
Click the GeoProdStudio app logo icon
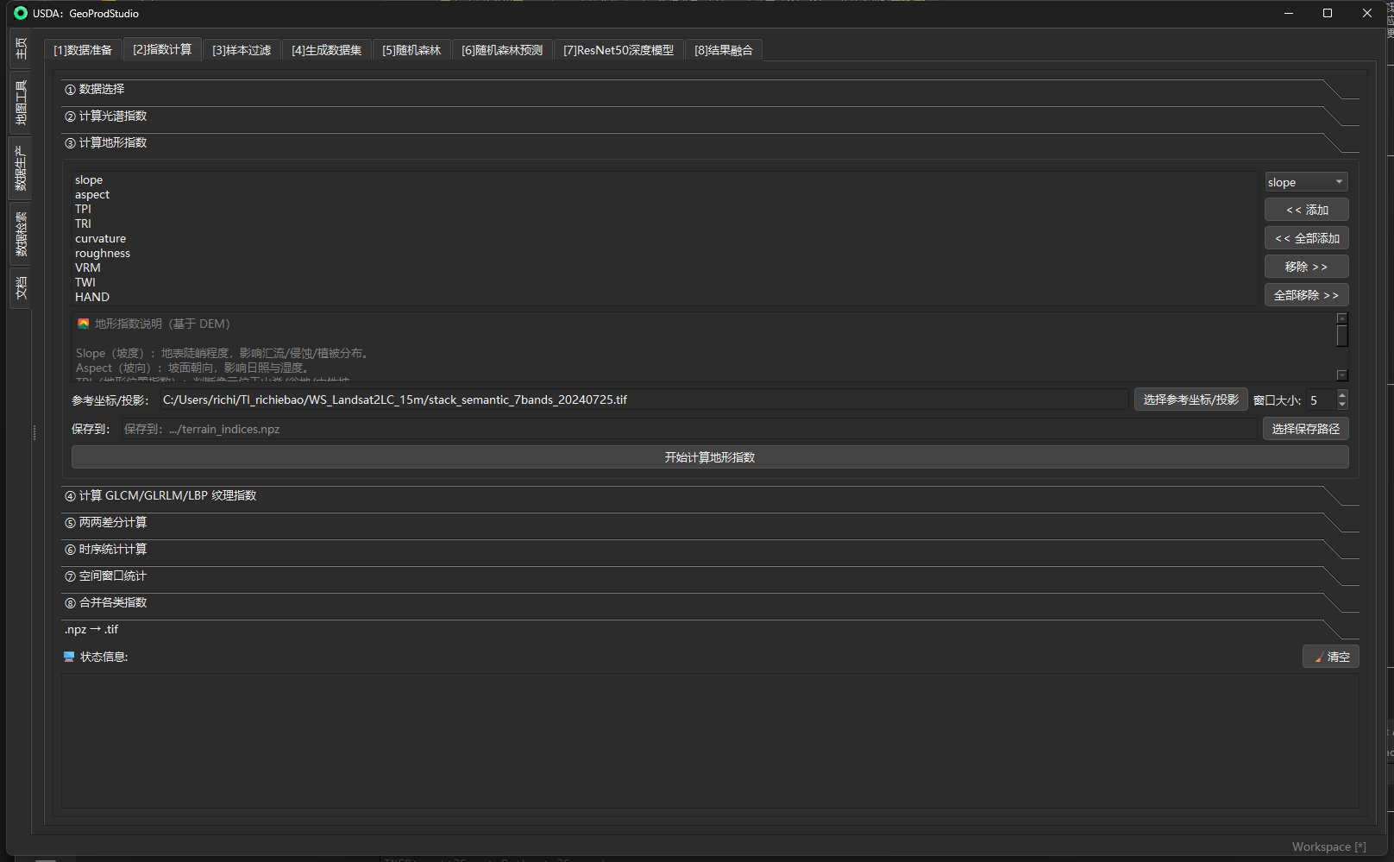(x=21, y=13)
